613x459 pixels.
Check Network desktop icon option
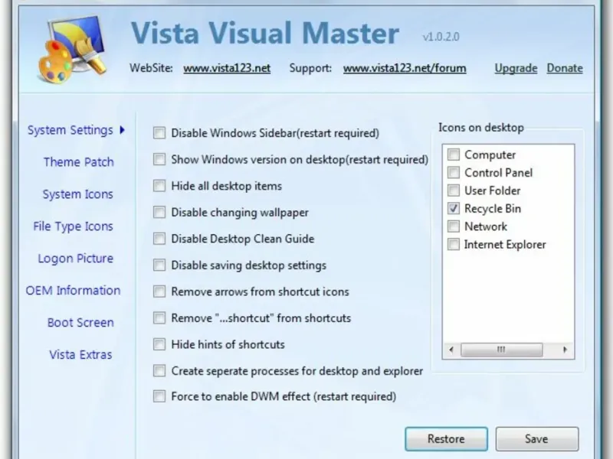pos(454,226)
